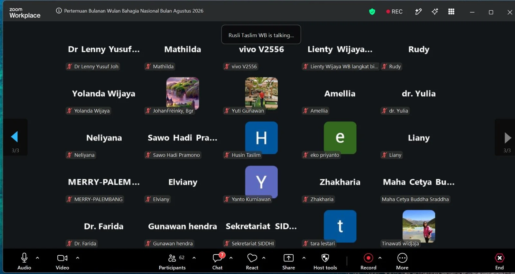Click Husin Taslim's H avatar
Image resolution: width=515 pixels, height=274 pixels.
(261, 137)
